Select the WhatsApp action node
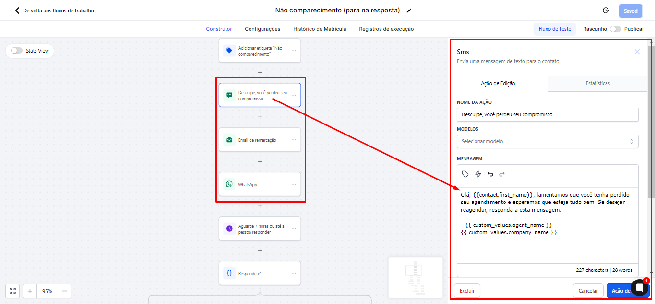 [260, 184]
